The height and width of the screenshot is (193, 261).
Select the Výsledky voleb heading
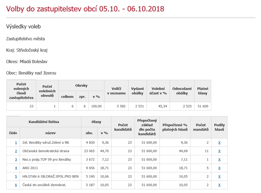coord(23,27)
